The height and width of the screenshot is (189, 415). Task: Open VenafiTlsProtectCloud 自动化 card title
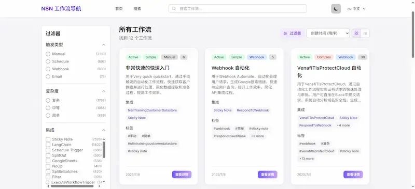pos(329,72)
